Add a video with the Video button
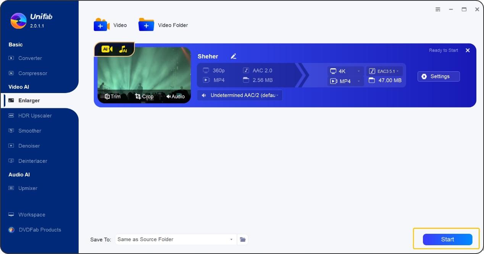The width and height of the screenshot is (484, 254). 110,25
